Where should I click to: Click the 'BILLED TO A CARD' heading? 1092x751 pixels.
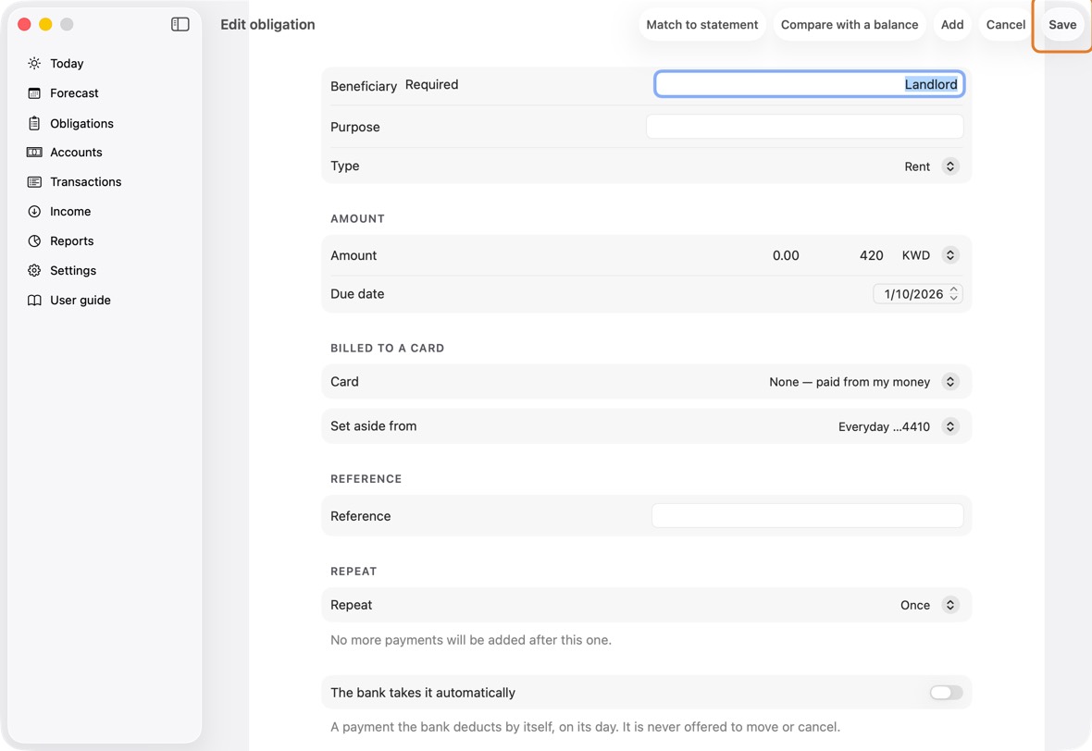click(387, 348)
